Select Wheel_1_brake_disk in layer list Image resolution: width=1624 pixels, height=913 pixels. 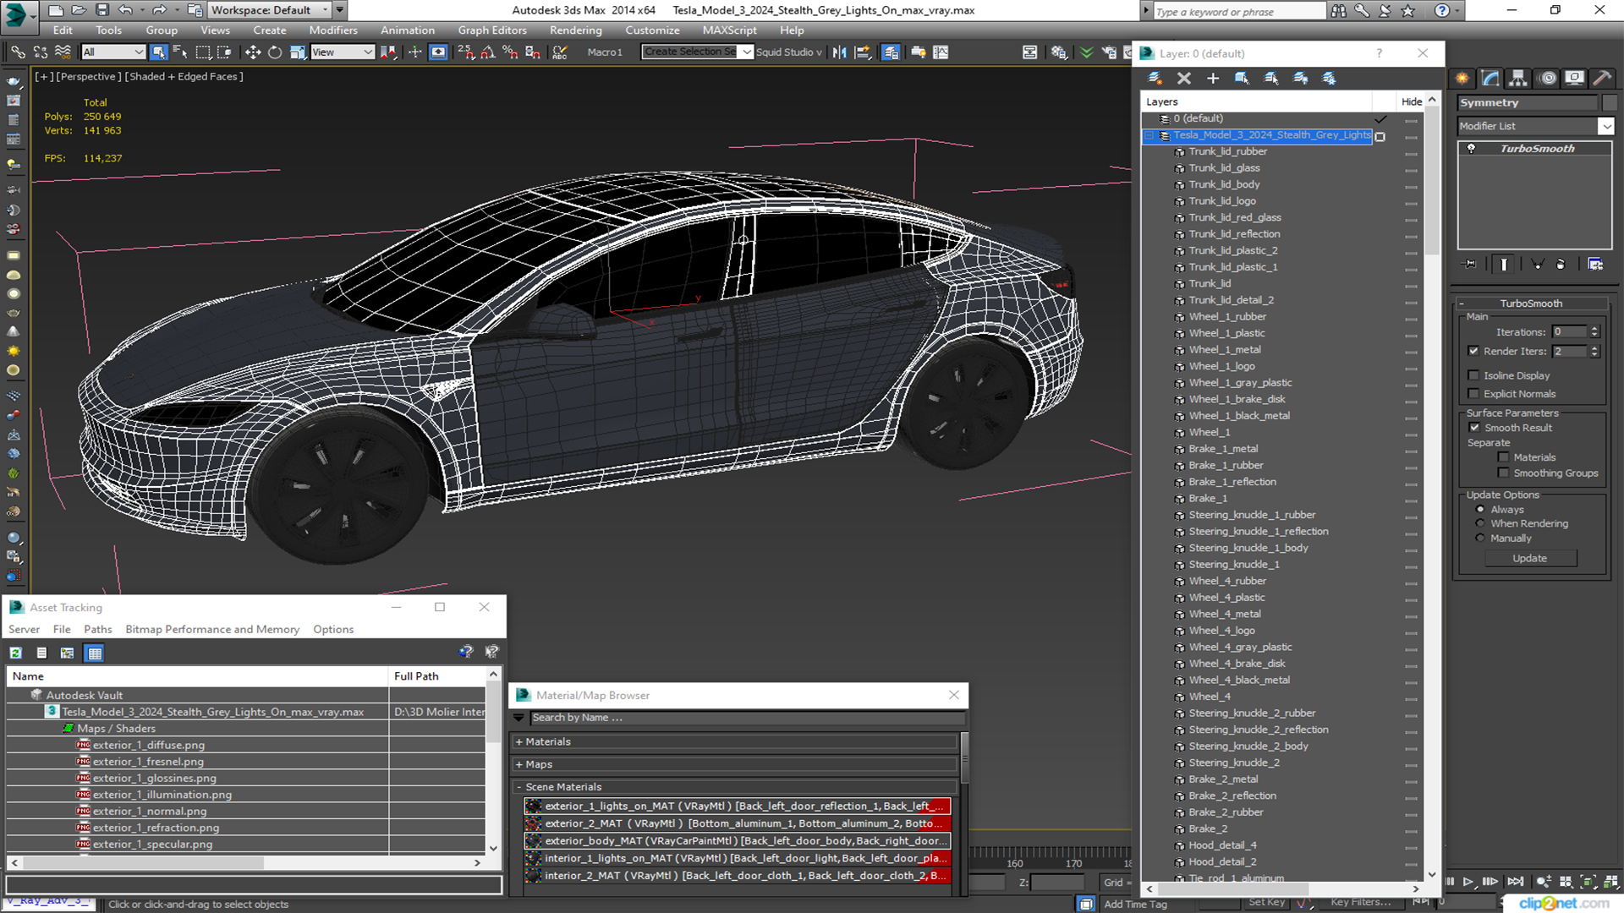click(1237, 399)
